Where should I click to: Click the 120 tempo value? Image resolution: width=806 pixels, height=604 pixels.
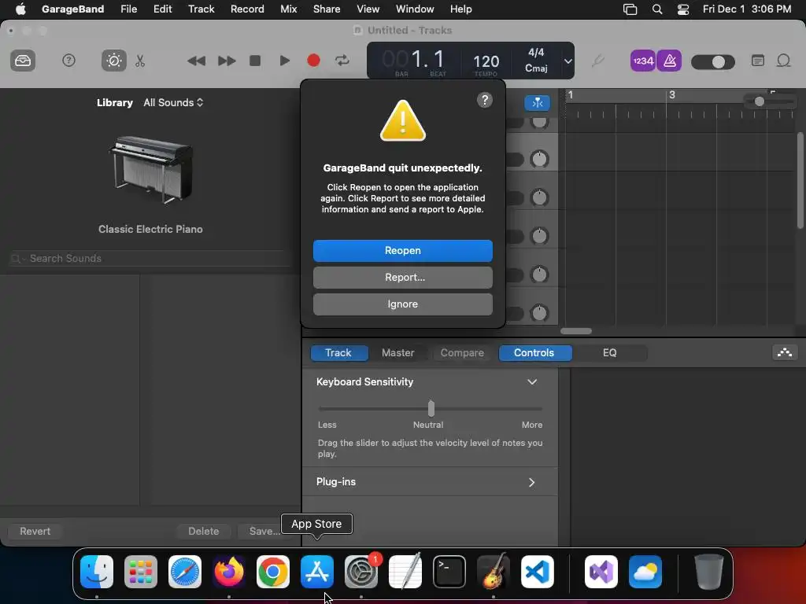pos(486,61)
